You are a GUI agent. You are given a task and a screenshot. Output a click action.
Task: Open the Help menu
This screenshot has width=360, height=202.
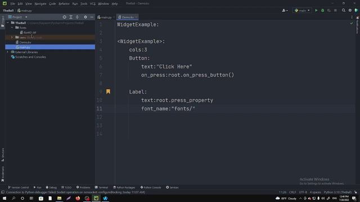115,4
